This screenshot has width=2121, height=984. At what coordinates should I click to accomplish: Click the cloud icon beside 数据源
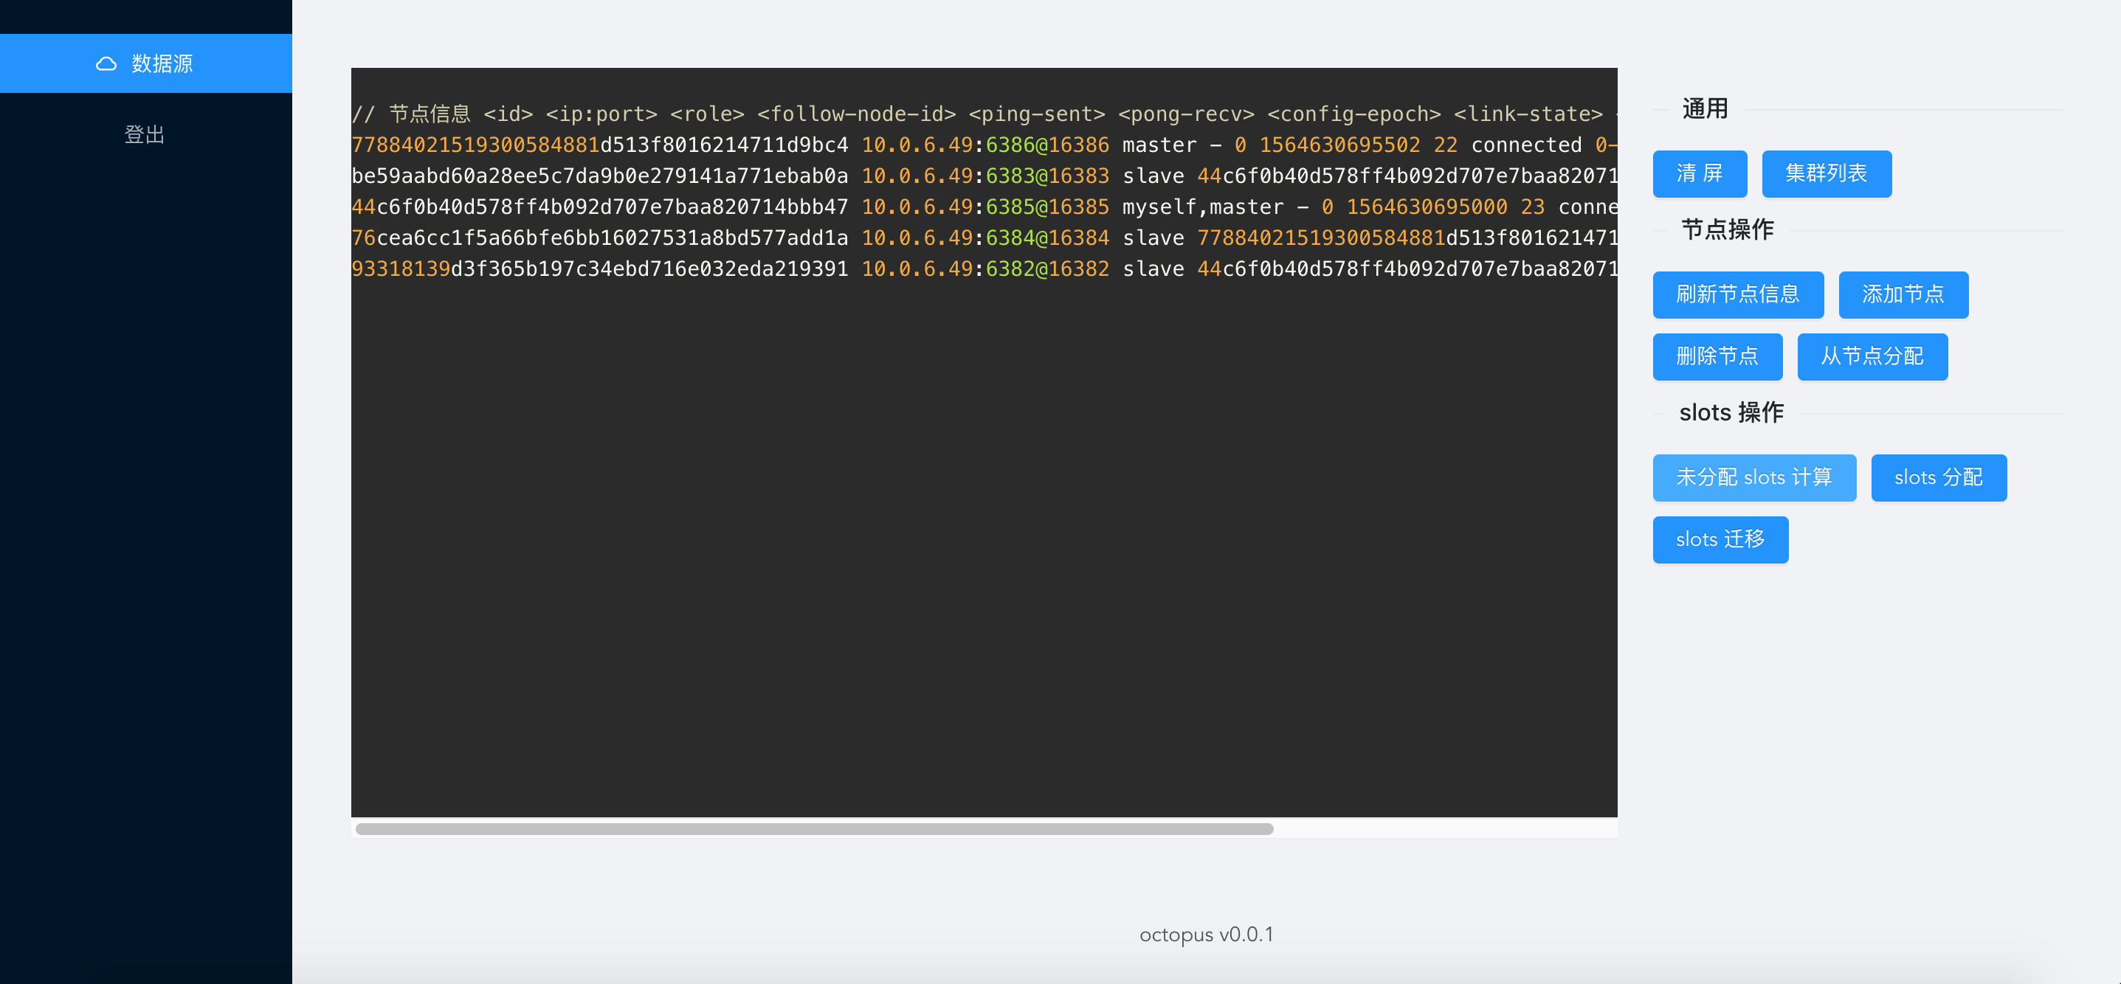click(106, 63)
